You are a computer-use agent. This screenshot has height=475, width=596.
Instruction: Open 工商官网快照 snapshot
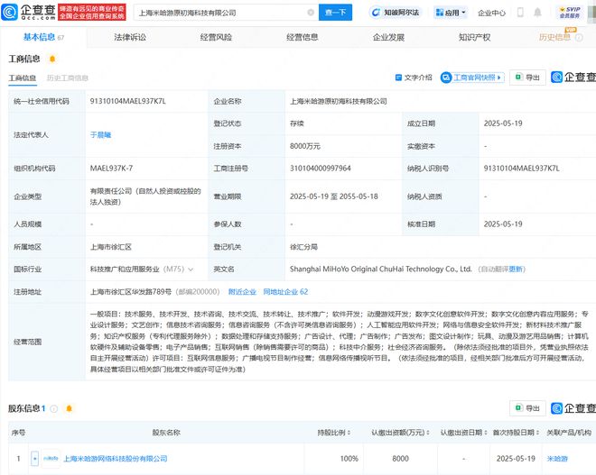tap(472, 78)
